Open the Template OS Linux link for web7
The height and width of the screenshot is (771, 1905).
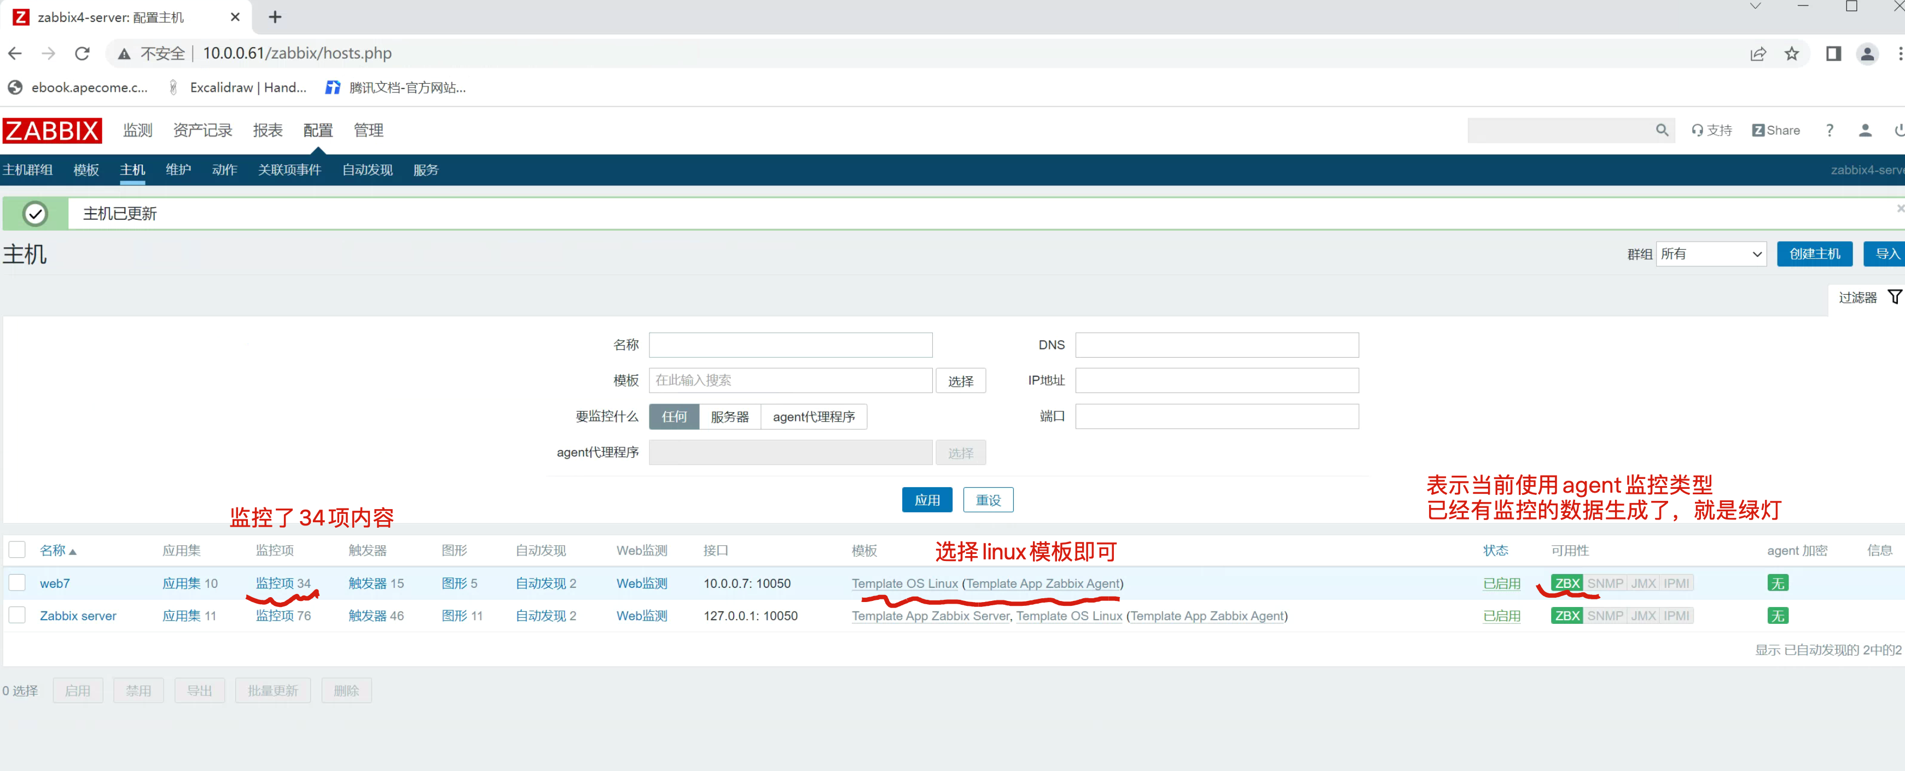click(904, 583)
